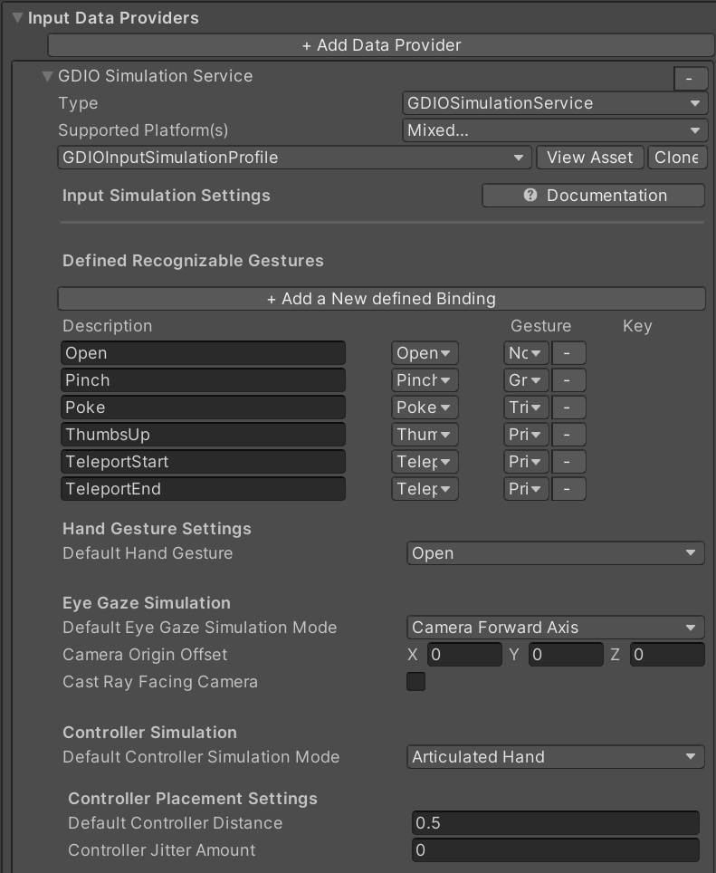The height and width of the screenshot is (873, 716).
Task: Remove the Open gesture binding
Action: pos(568,353)
